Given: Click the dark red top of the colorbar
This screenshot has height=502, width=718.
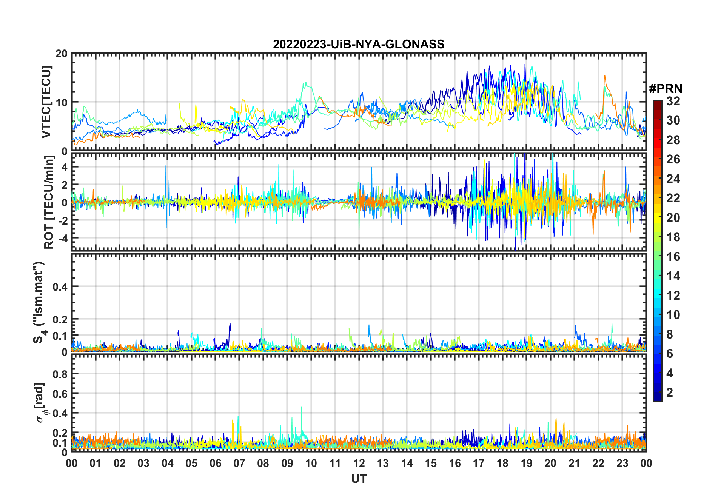Looking at the screenshot, I should point(658,104).
